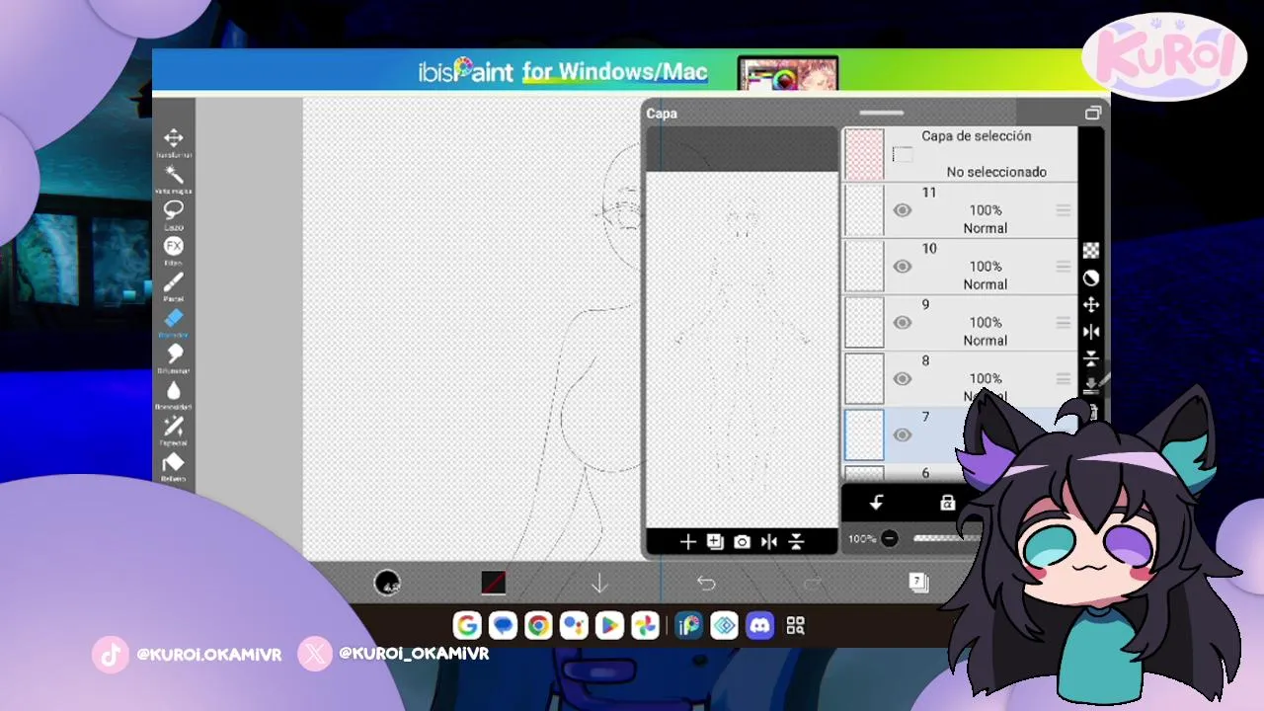Open the layers button showing 7

point(918,583)
